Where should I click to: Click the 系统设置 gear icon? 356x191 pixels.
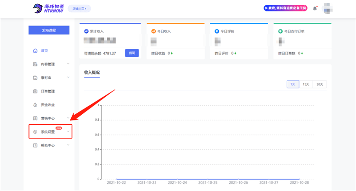coord(35,132)
